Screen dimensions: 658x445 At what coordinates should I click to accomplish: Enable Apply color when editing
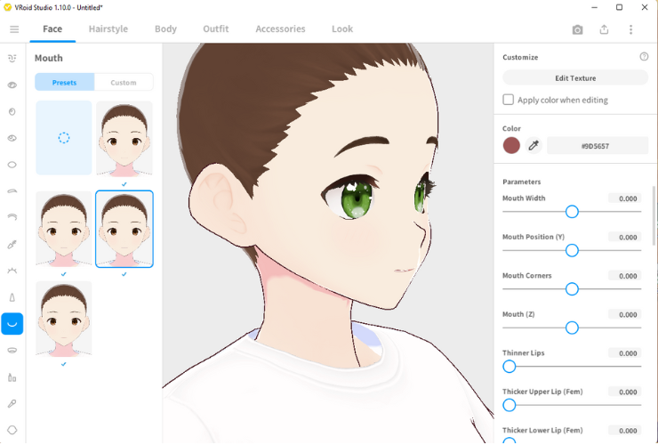coord(509,100)
